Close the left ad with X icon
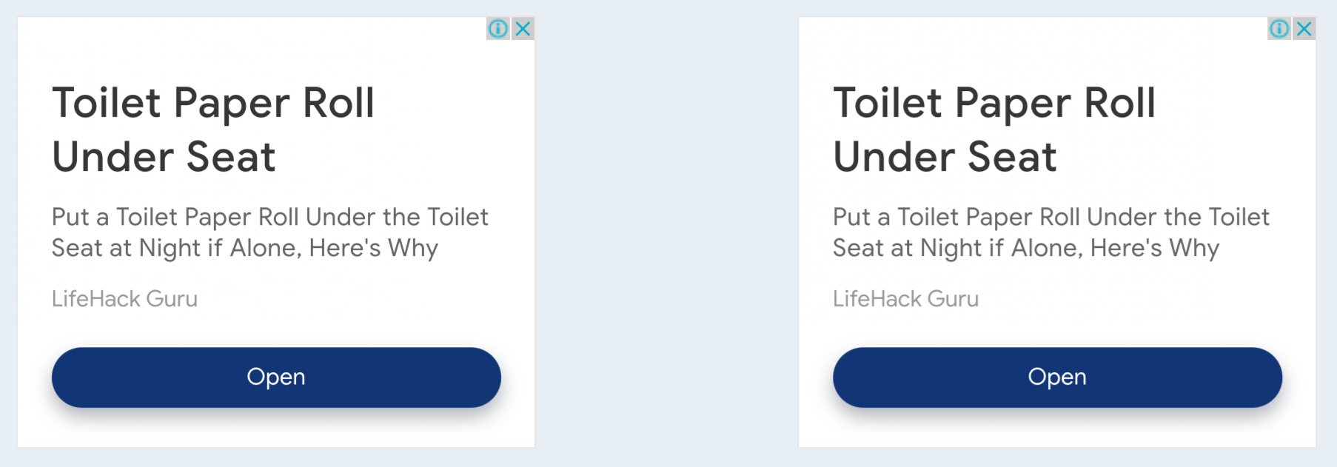Image resolution: width=1337 pixels, height=467 pixels. coord(523,29)
